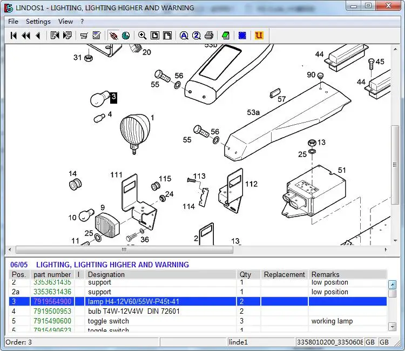Toggle the pressed red pointer tool button
Image resolution: width=405 pixels, height=351 pixels.
click(113, 36)
